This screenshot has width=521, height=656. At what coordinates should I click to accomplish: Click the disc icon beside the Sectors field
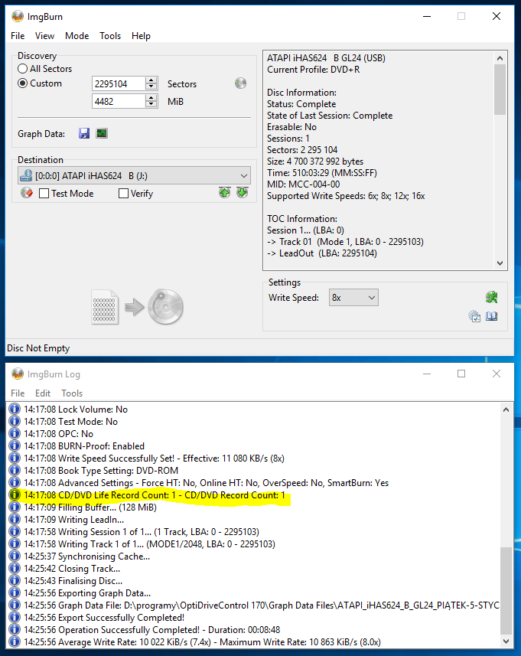pos(240,83)
